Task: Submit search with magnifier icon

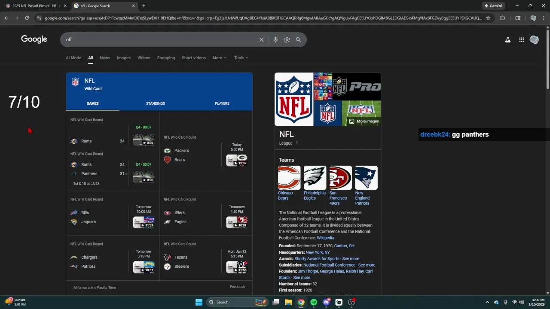Action: point(298,39)
